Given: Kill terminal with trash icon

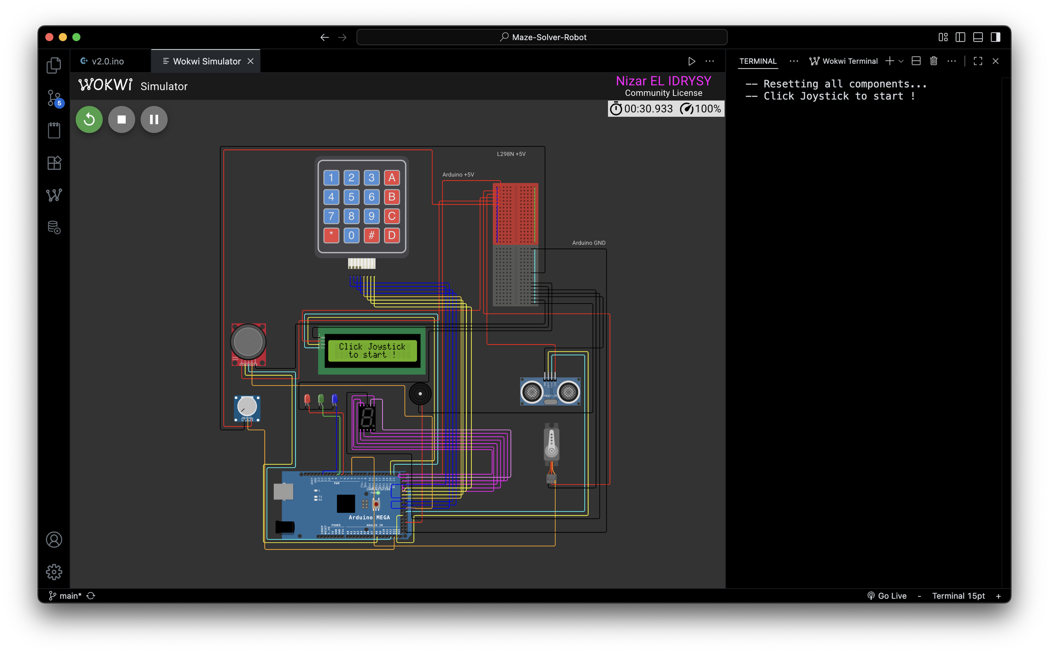Looking at the screenshot, I should [934, 61].
